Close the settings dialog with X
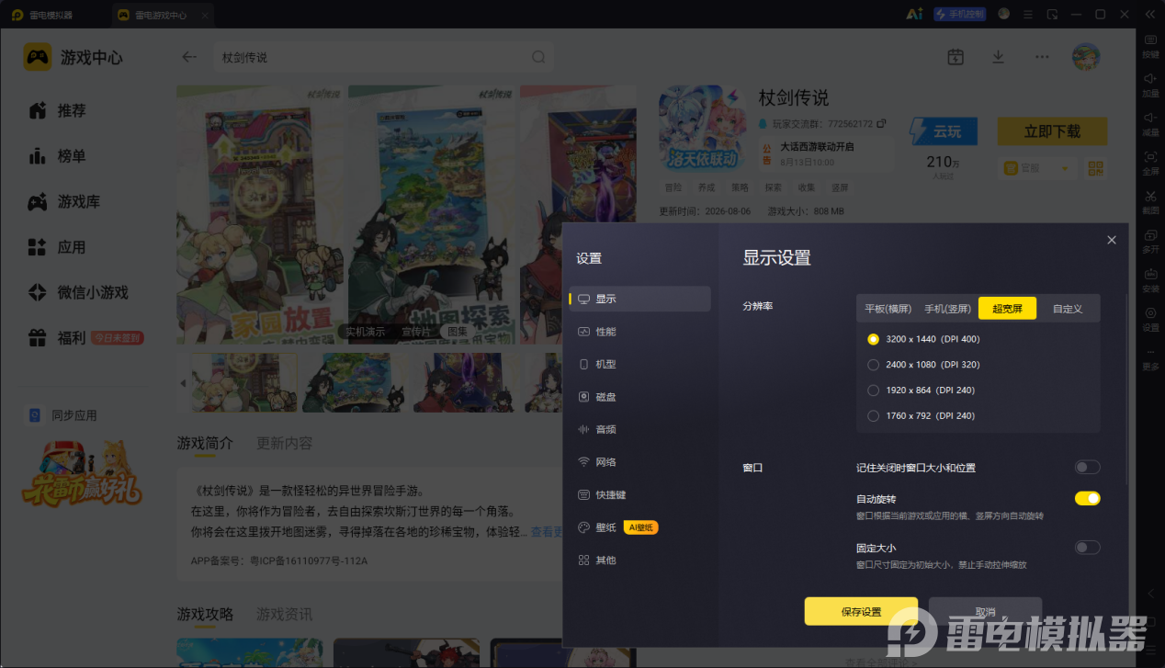The image size is (1165, 668). point(1112,240)
